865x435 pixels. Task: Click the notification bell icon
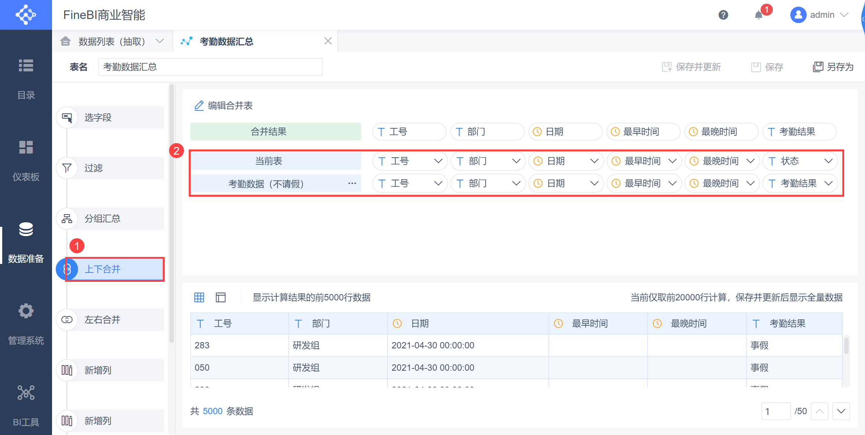point(759,15)
